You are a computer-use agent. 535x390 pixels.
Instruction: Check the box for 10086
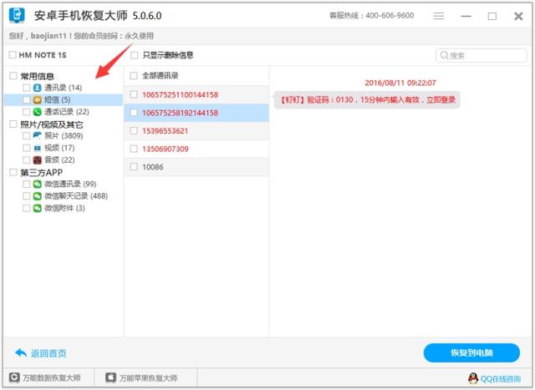pos(134,167)
